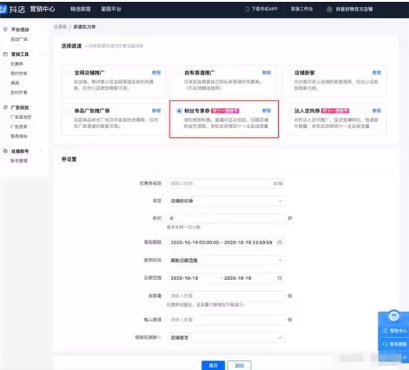Viewport: 409px width, 370px height.
Task: Select the 粉丝专享券 radio button
Action: (179, 111)
